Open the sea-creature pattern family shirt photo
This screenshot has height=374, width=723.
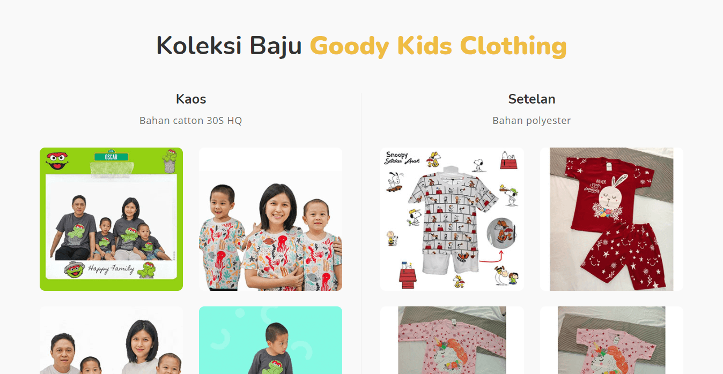coord(270,219)
